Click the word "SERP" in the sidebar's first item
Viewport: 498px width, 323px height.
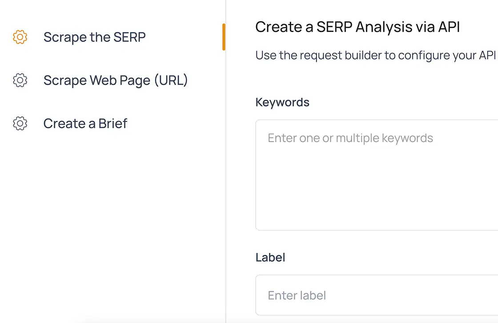pyautogui.click(x=129, y=37)
